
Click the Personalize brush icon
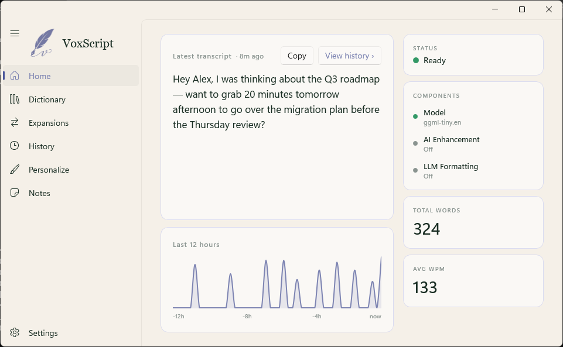coord(15,169)
